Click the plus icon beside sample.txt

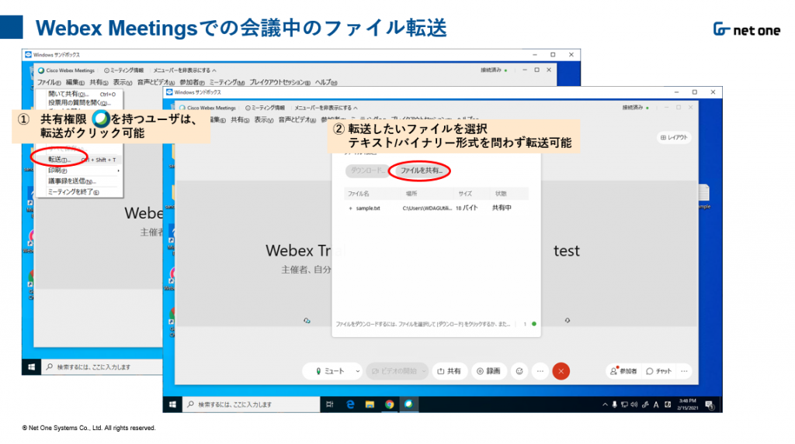[x=350, y=208]
